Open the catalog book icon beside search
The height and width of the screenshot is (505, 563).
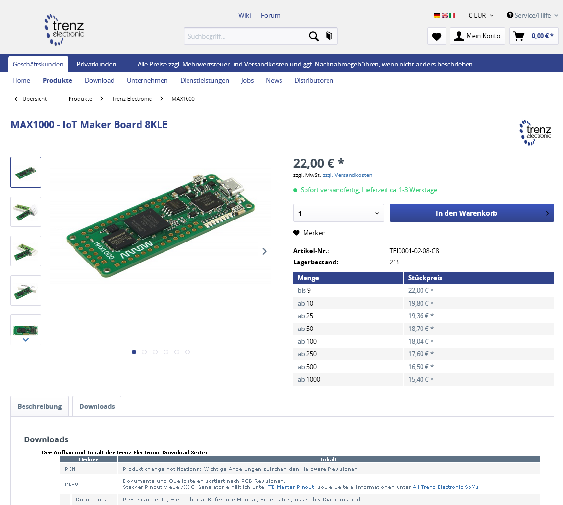coord(329,36)
